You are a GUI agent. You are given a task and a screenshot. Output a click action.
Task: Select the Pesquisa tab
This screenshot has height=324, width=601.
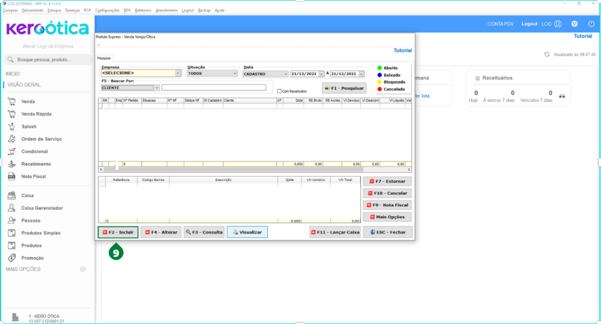[104, 58]
